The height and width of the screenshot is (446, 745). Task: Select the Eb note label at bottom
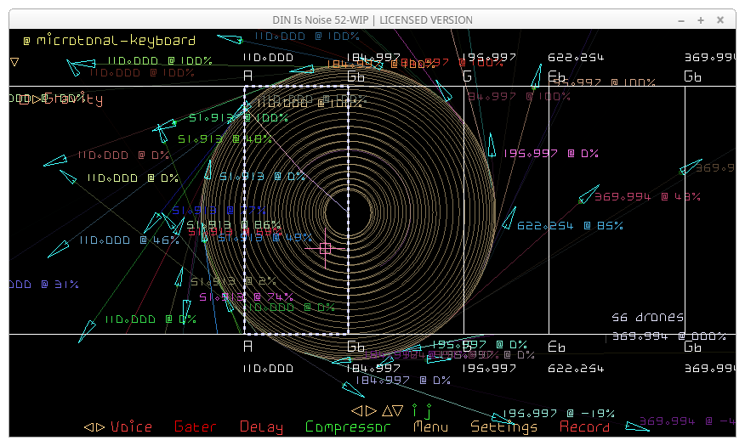[557, 347]
